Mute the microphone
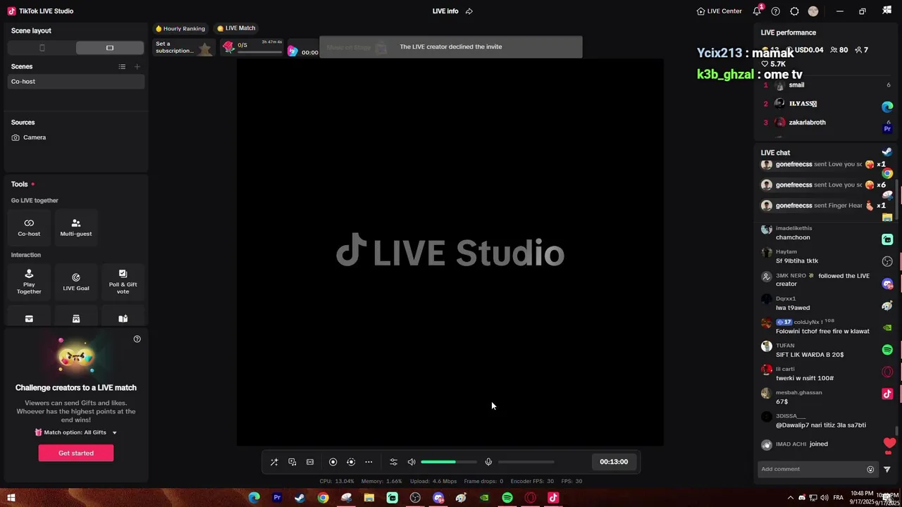 tap(488, 462)
